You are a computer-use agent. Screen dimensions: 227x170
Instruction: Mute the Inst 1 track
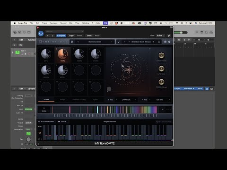pyautogui.click(x=22, y=54)
